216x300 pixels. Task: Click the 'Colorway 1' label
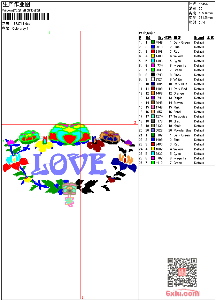click(20, 29)
